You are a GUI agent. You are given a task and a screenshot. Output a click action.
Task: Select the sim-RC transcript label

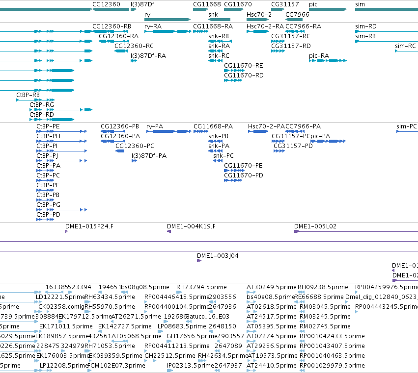[x=405, y=46]
